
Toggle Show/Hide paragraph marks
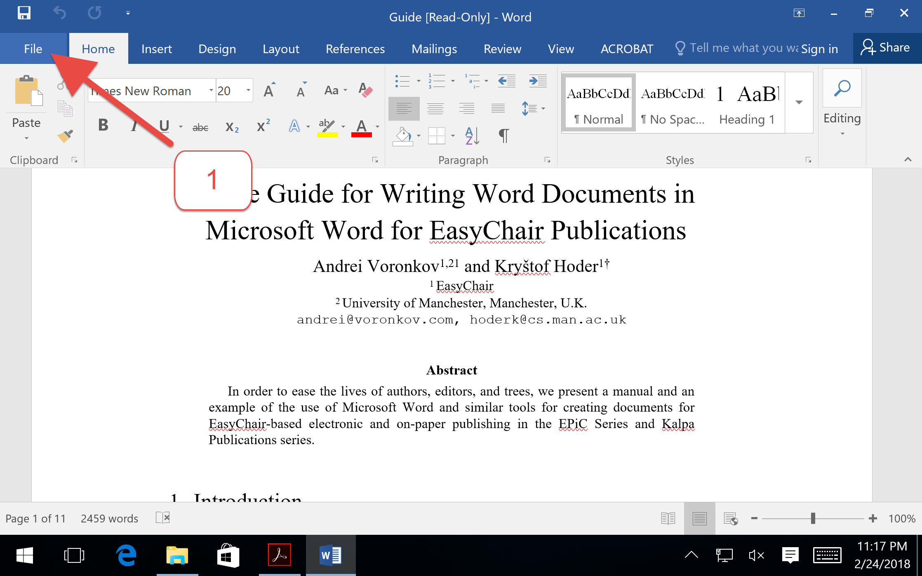tap(504, 136)
